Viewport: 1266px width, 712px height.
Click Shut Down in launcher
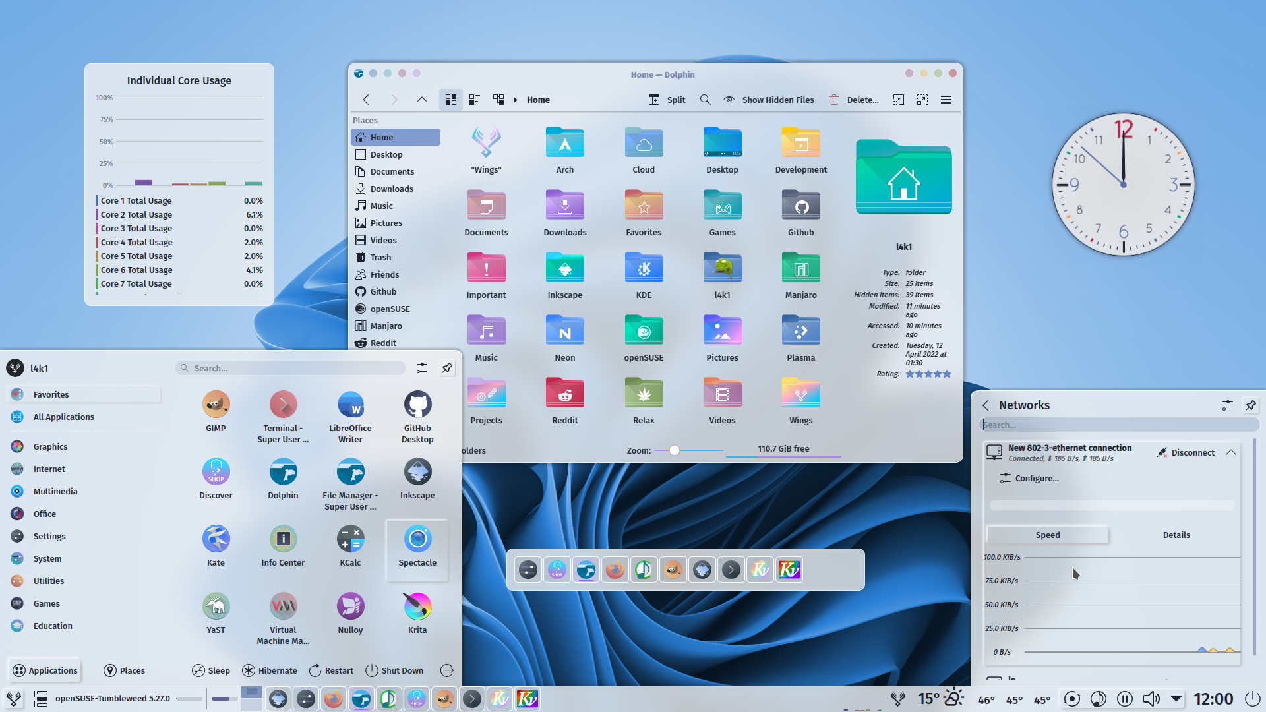tap(394, 670)
